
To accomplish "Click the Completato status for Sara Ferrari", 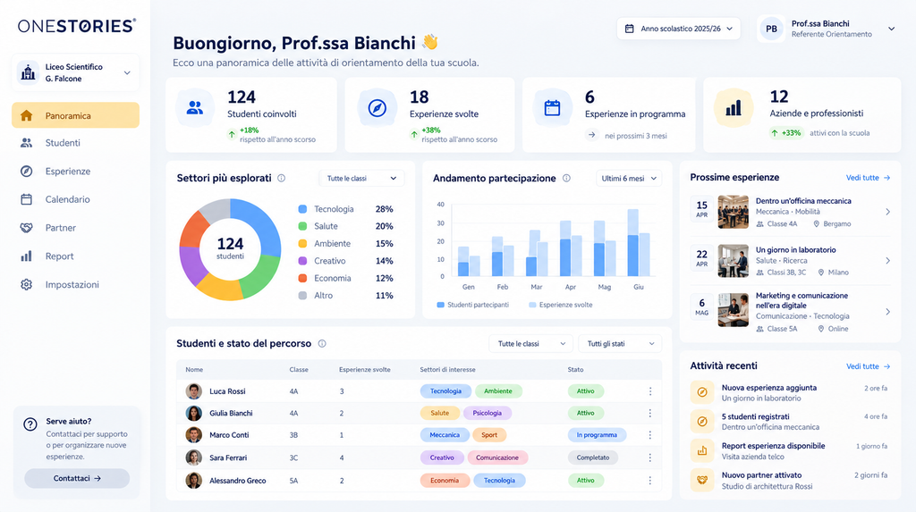I will coord(593,457).
